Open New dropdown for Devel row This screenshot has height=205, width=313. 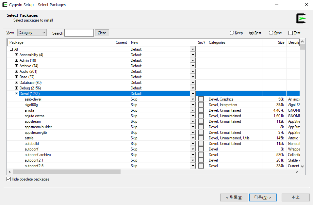coord(193,94)
